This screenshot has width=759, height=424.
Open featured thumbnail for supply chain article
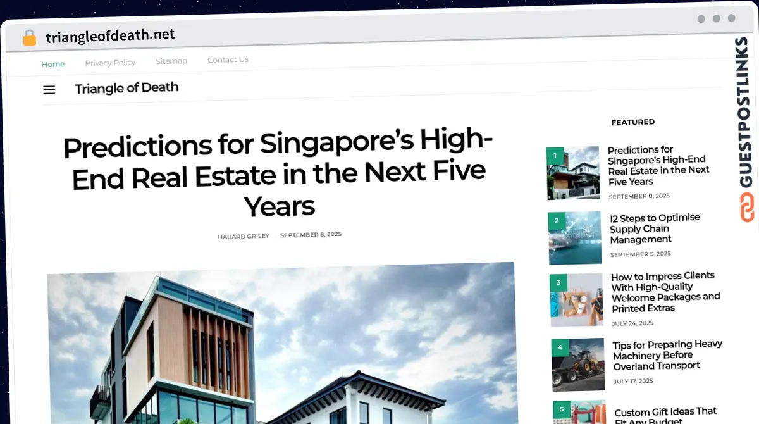click(x=575, y=238)
